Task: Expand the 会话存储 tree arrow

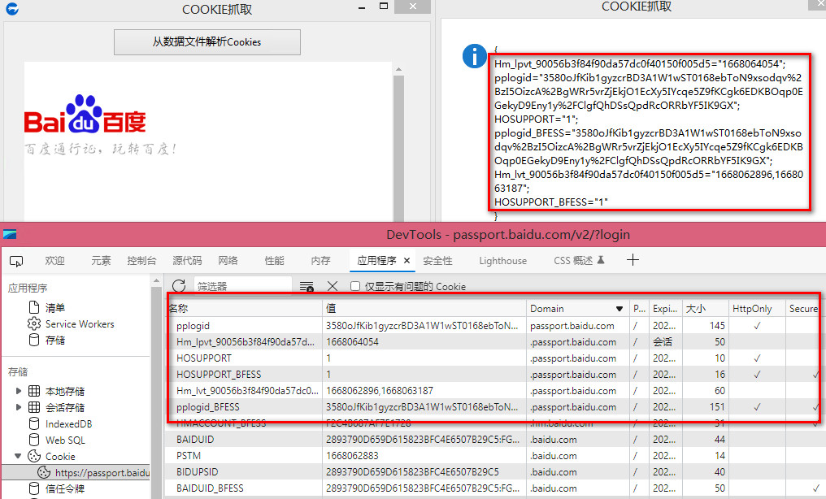Action: [19, 407]
